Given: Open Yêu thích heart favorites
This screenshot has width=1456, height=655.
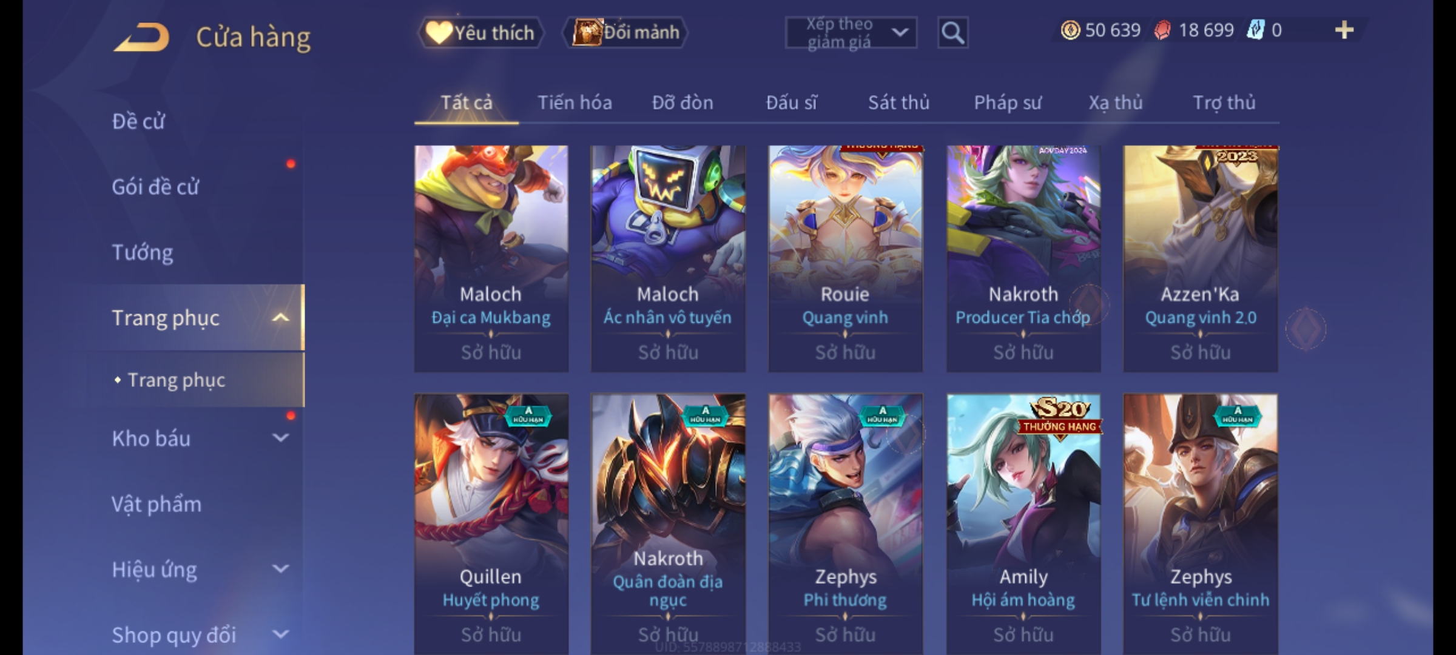Looking at the screenshot, I should click(480, 33).
